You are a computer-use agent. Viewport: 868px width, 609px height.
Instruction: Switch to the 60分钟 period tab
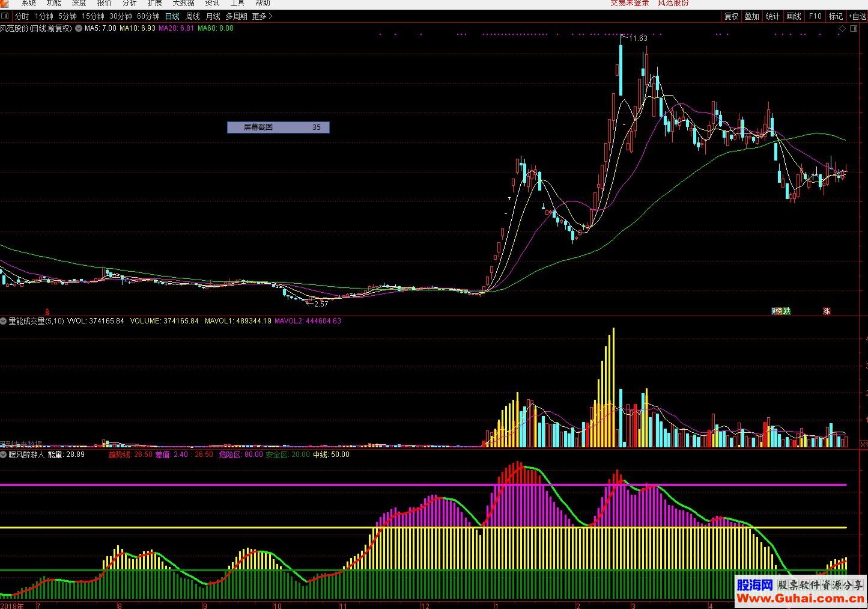[148, 16]
